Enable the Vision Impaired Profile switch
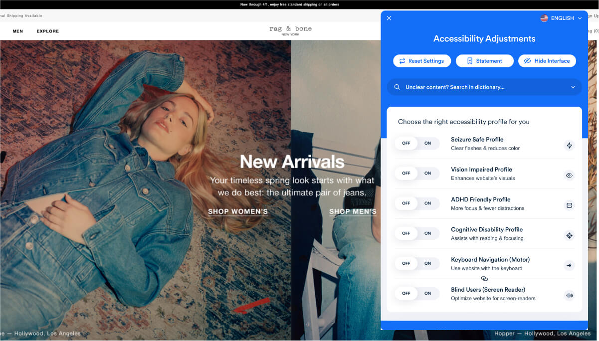This screenshot has width=599, height=341. tap(427, 173)
